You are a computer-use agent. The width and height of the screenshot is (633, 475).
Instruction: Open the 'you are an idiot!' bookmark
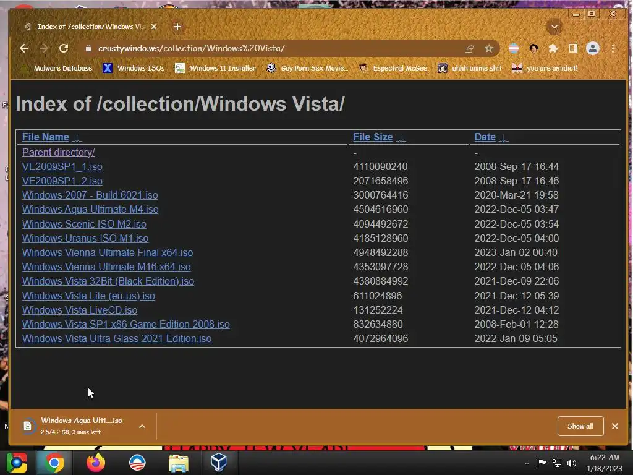pyautogui.click(x=545, y=68)
